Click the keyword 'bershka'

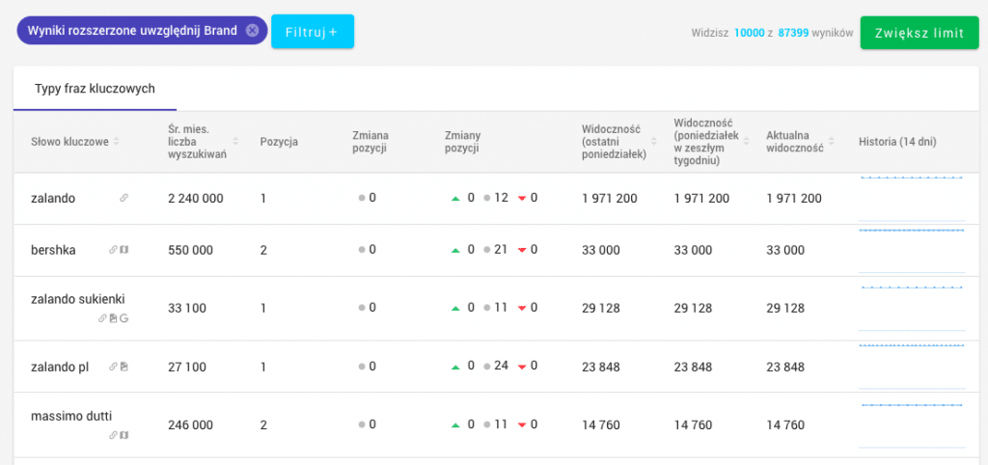[53, 250]
